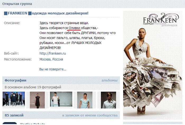Click the blue square icon before FRANKEEN
This screenshot has height=125, width=185.
[x=6, y=13]
